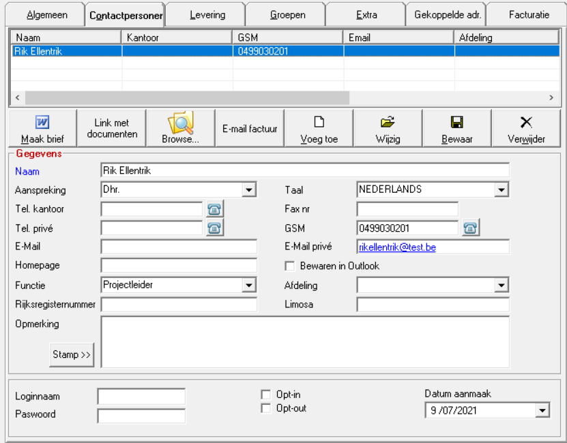Screen dimensions: 567x443
Task: Click the Homepage input field
Action: point(179,266)
